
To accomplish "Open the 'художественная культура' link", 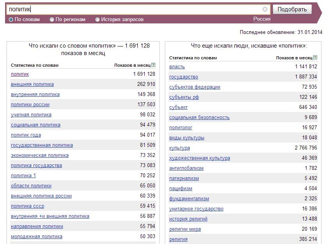I will point(200,158).
